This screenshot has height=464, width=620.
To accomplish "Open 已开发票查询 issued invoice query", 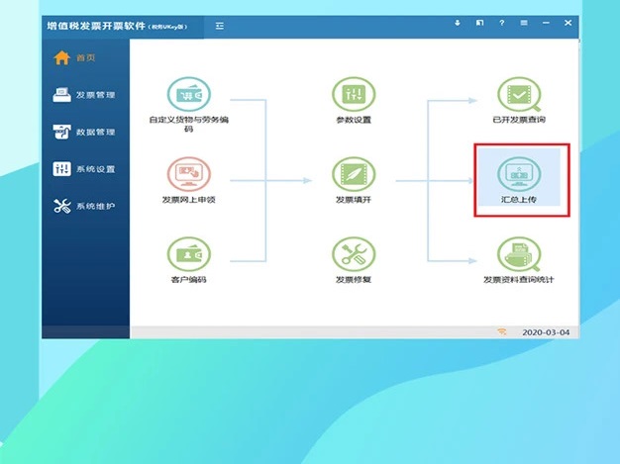I will coord(518,95).
